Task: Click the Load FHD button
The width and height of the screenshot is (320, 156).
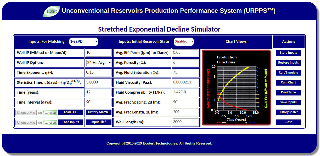Action: click(71, 112)
